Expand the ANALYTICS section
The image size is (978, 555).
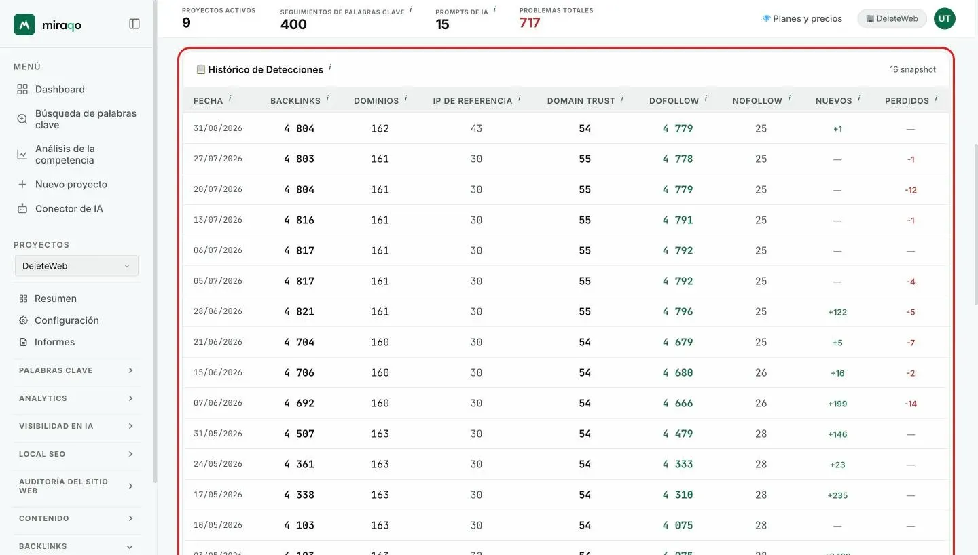click(x=77, y=398)
